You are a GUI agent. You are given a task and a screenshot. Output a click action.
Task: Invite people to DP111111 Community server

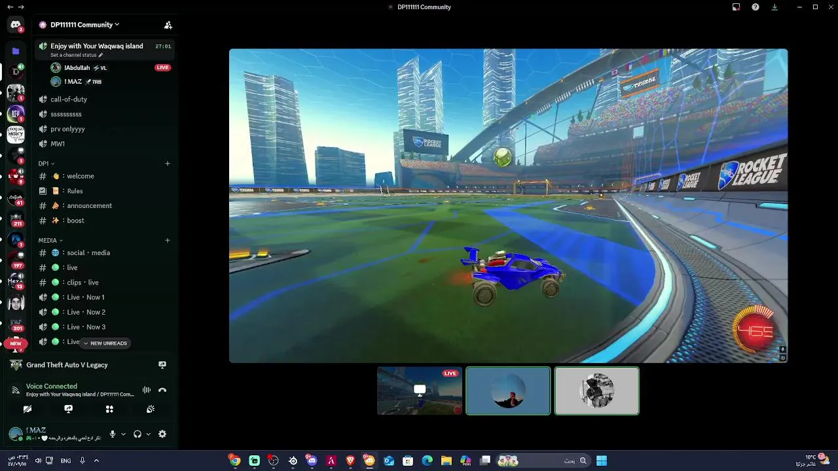pyautogui.click(x=168, y=25)
